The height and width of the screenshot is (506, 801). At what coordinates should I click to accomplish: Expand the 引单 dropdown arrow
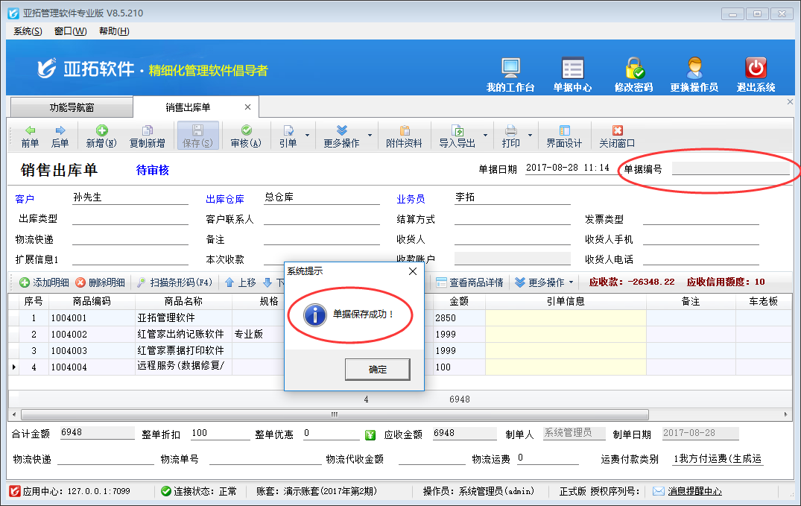pyautogui.click(x=307, y=136)
